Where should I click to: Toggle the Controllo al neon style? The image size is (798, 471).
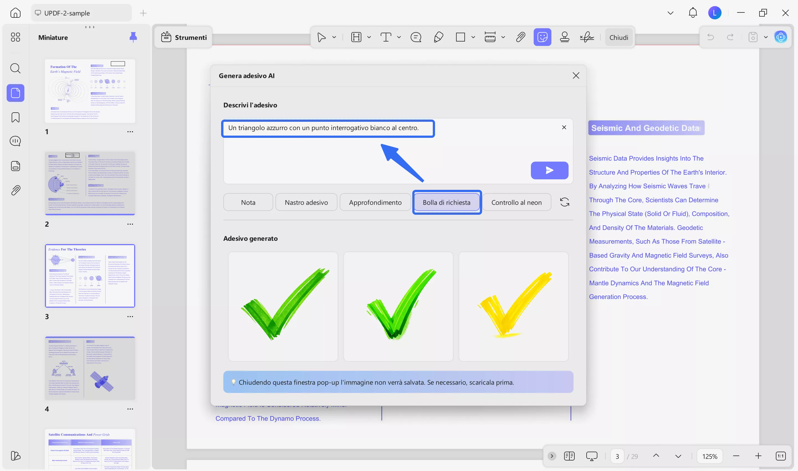click(x=516, y=202)
